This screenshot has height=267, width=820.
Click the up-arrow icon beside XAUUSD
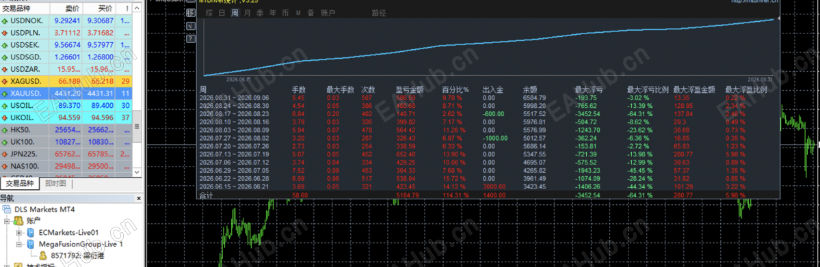[5, 93]
